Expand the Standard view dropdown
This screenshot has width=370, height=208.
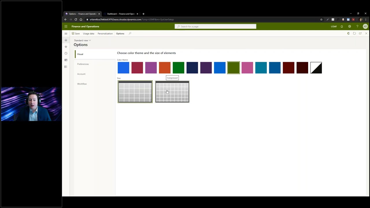pos(82,40)
